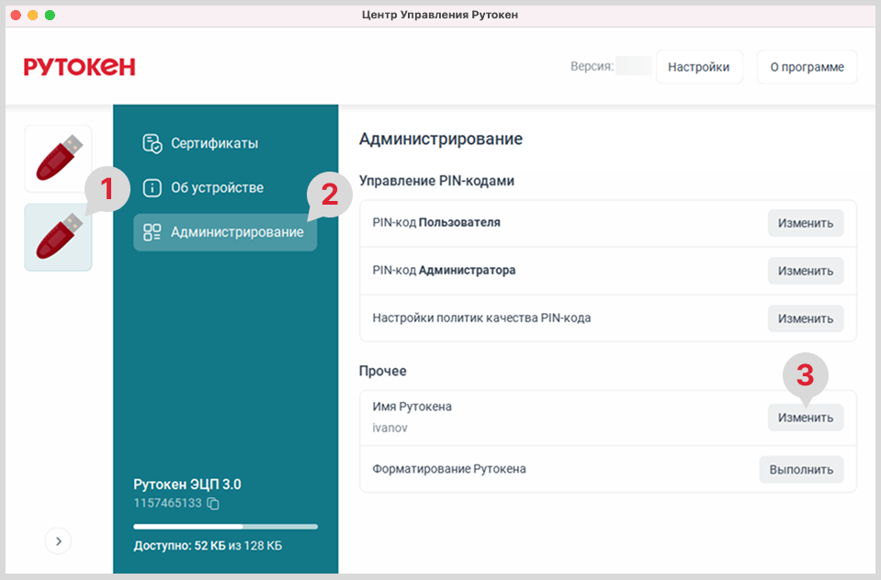881x580 pixels.
Task: Open Настройки from the top bar
Action: point(698,67)
